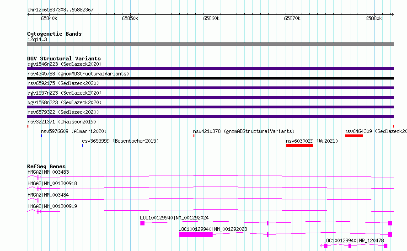Select the nsv6592175 purple variant bar

[210, 88]
